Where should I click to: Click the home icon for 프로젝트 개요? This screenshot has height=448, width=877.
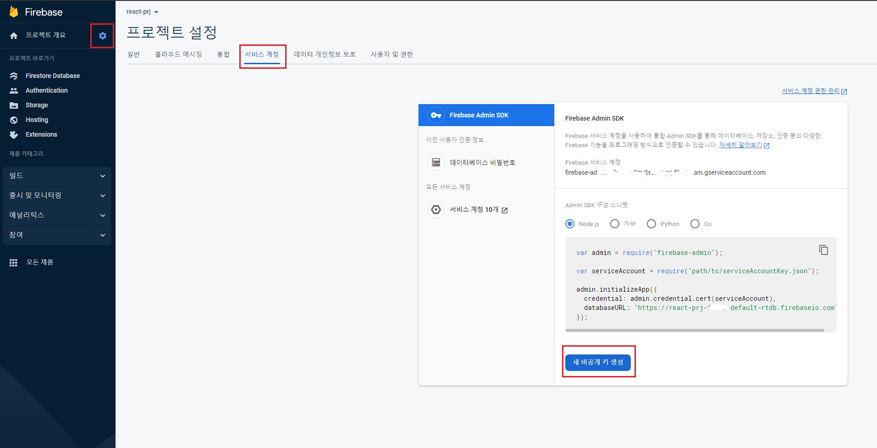click(14, 35)
